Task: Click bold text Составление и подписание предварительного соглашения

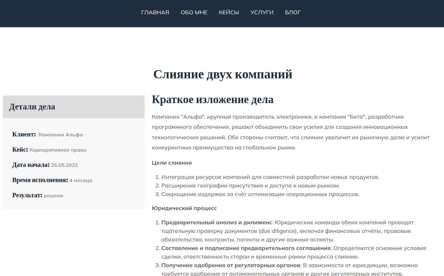Action: [246, 248]
